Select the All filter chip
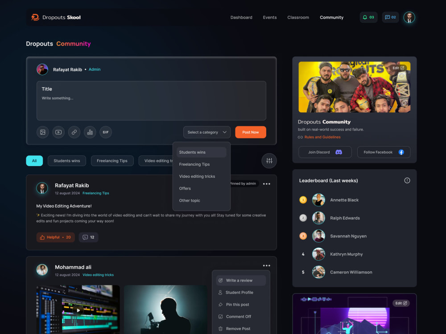The image size is (446, 334). pos(34,161)
